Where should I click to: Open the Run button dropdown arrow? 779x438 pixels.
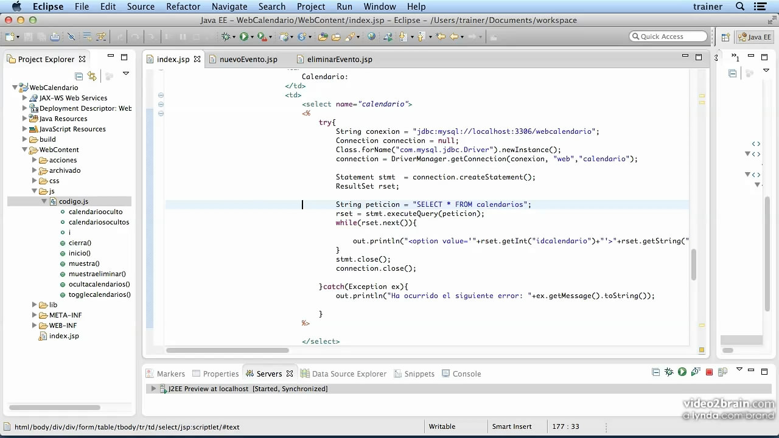pyautogui.click(x=252, y=37)
